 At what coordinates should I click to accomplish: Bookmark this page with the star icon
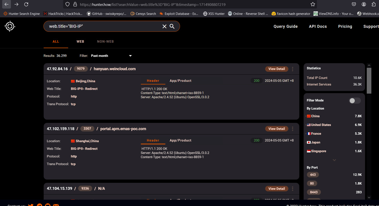313,4
